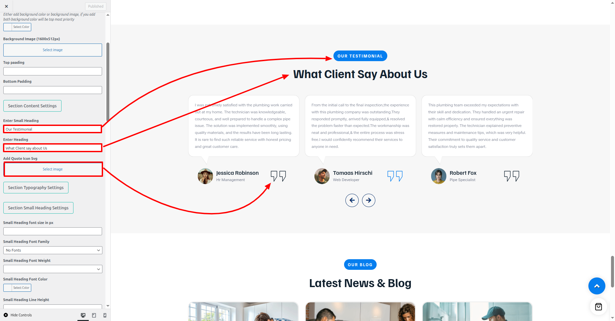Open the Section Typography Settings tab
The height and width of the screenshot is (321, 615).
(36, 187)
